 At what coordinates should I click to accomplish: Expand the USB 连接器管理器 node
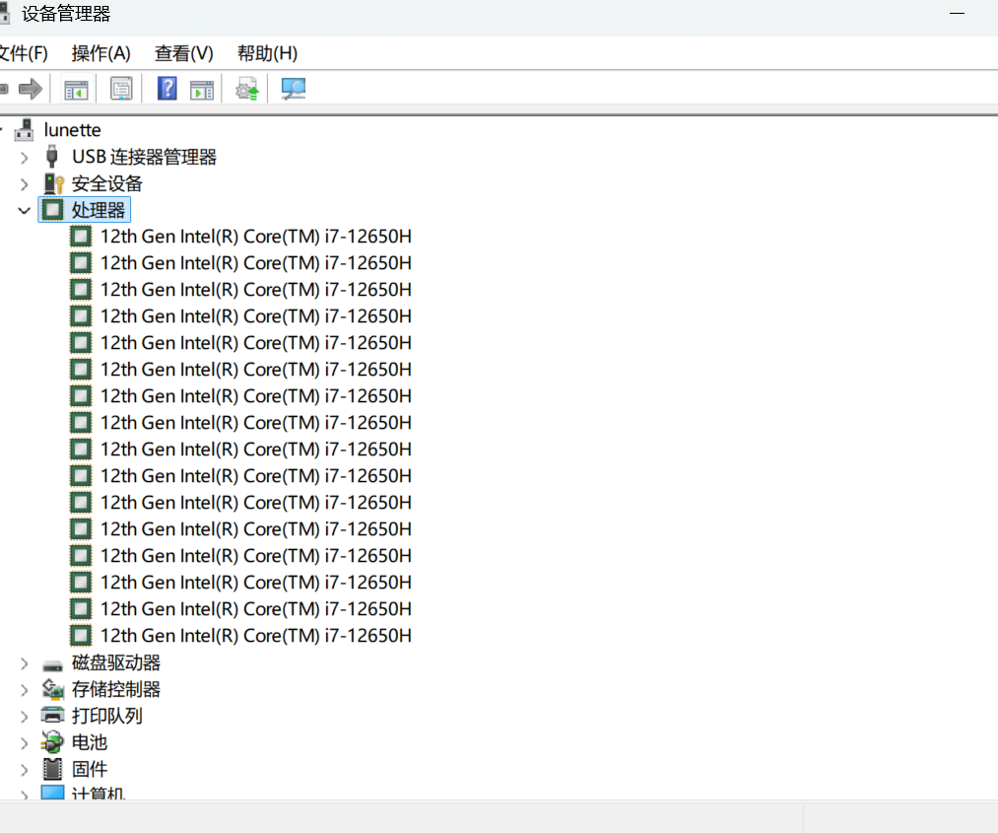coord(25,158)
